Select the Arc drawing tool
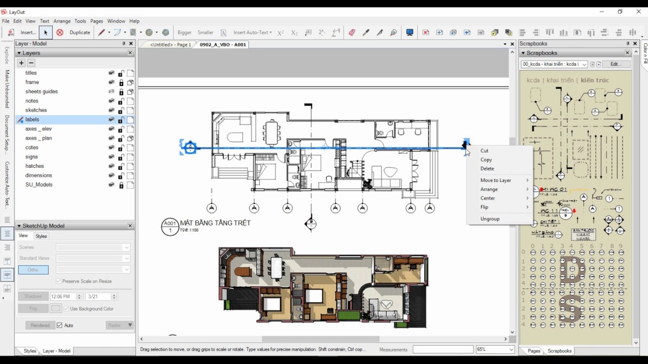 117,32
